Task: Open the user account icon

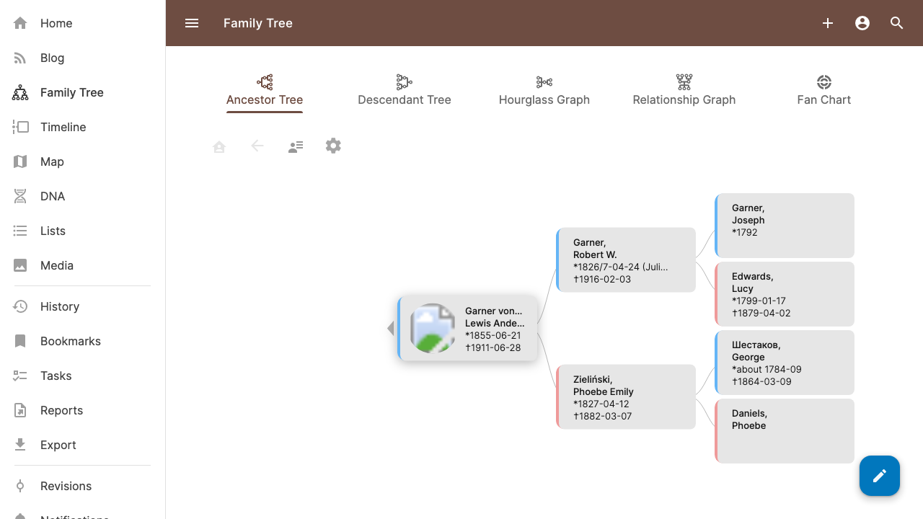Action: pos(862,23)
